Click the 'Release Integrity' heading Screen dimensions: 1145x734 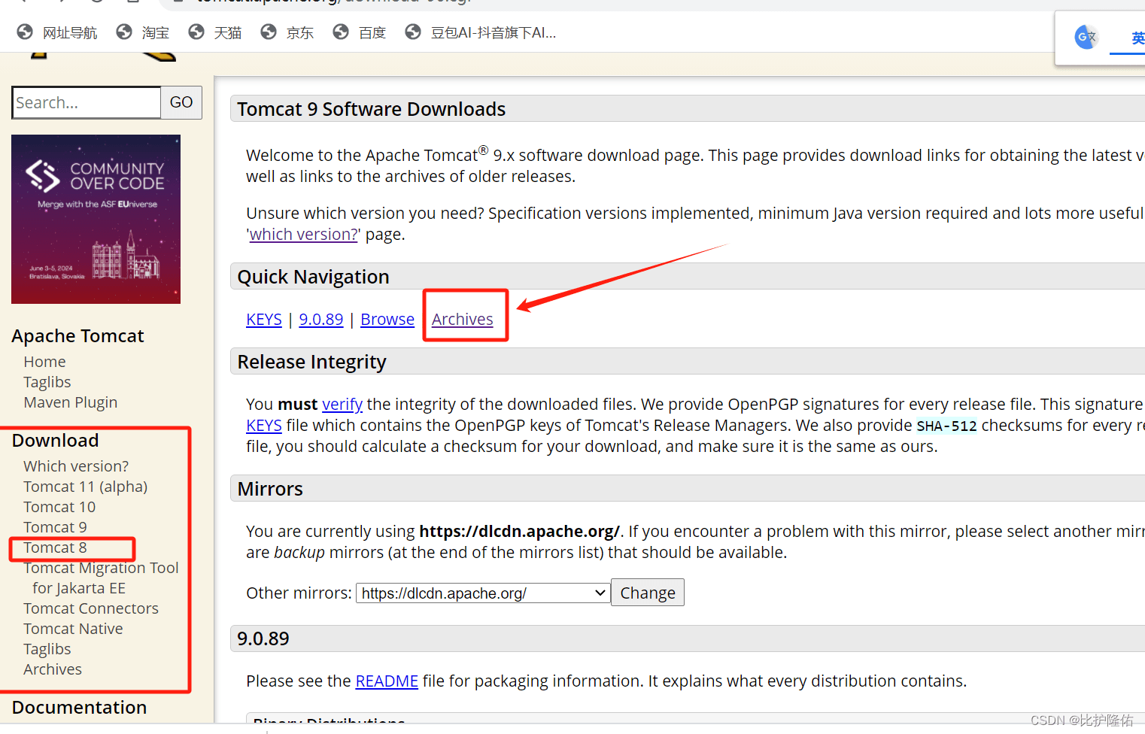click(x=312, y=362)
